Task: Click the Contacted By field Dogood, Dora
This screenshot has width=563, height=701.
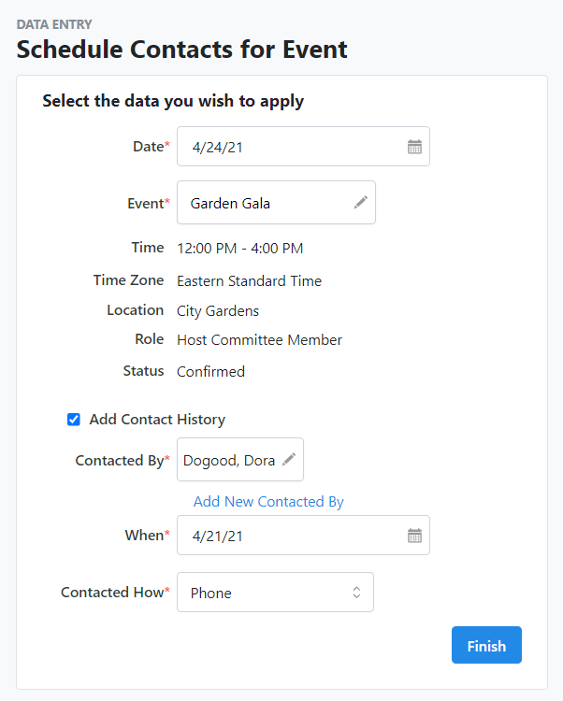Action: tap(240, 460)
